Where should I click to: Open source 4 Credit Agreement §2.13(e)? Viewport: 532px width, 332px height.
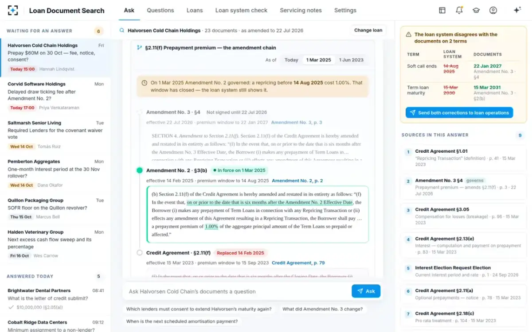coord(463,245)
